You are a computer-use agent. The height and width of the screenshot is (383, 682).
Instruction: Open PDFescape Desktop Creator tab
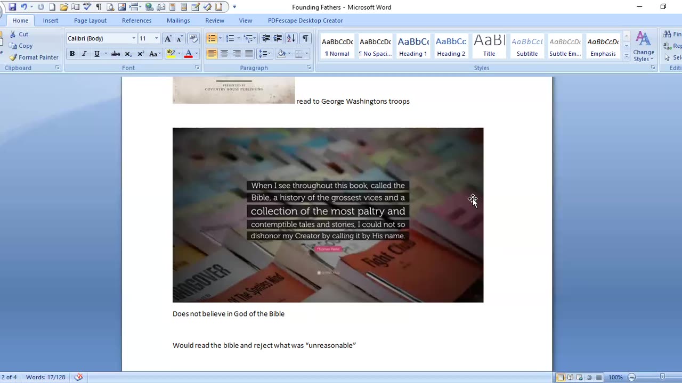(305, 20)
